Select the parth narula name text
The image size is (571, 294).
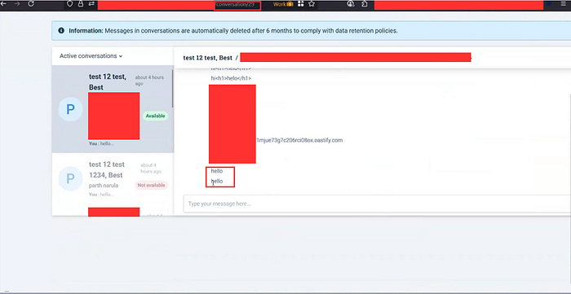(104, 186)
